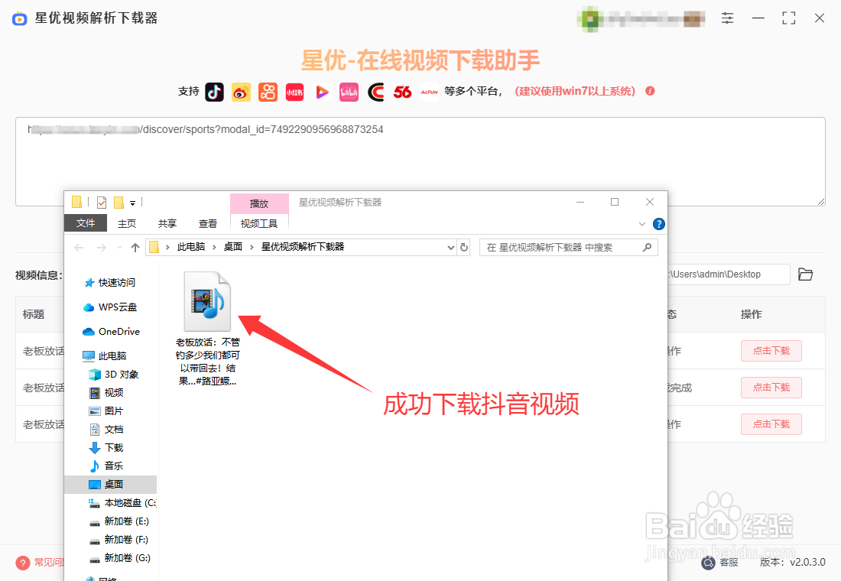The image size is (841, 581).
Task: Open the downloaded video file thumbnail
Action: click(207, 301)
